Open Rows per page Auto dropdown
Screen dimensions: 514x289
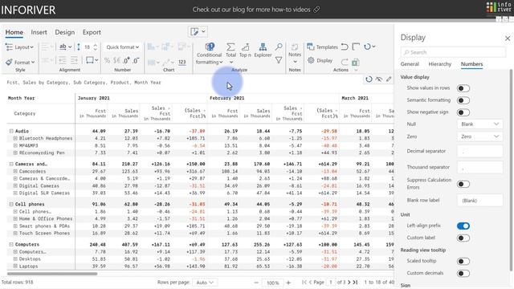point(205,283)
